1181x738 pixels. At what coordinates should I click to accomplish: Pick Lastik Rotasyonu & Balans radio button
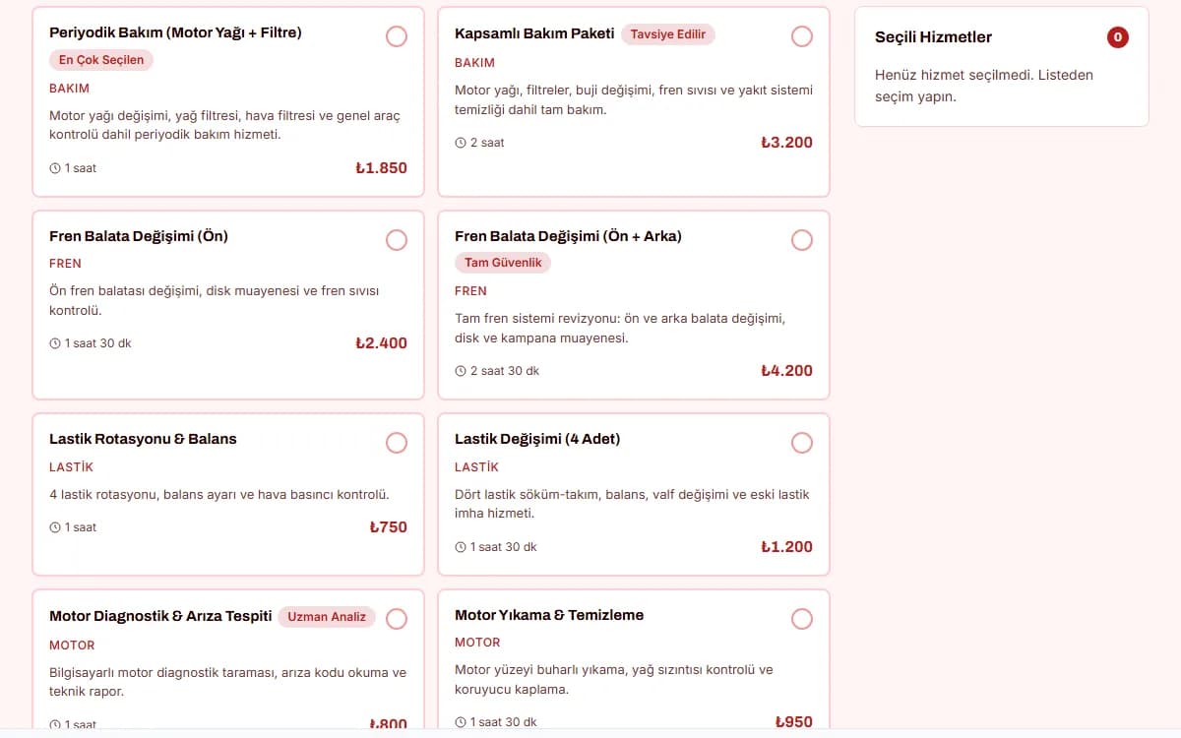397,443
